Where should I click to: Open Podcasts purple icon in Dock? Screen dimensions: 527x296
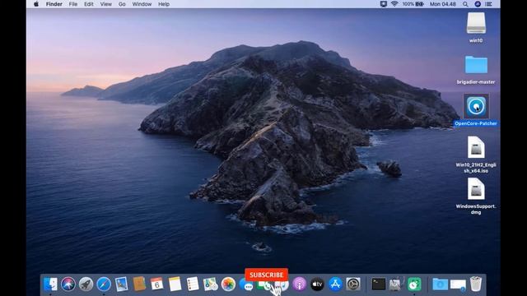coord(300,284)
